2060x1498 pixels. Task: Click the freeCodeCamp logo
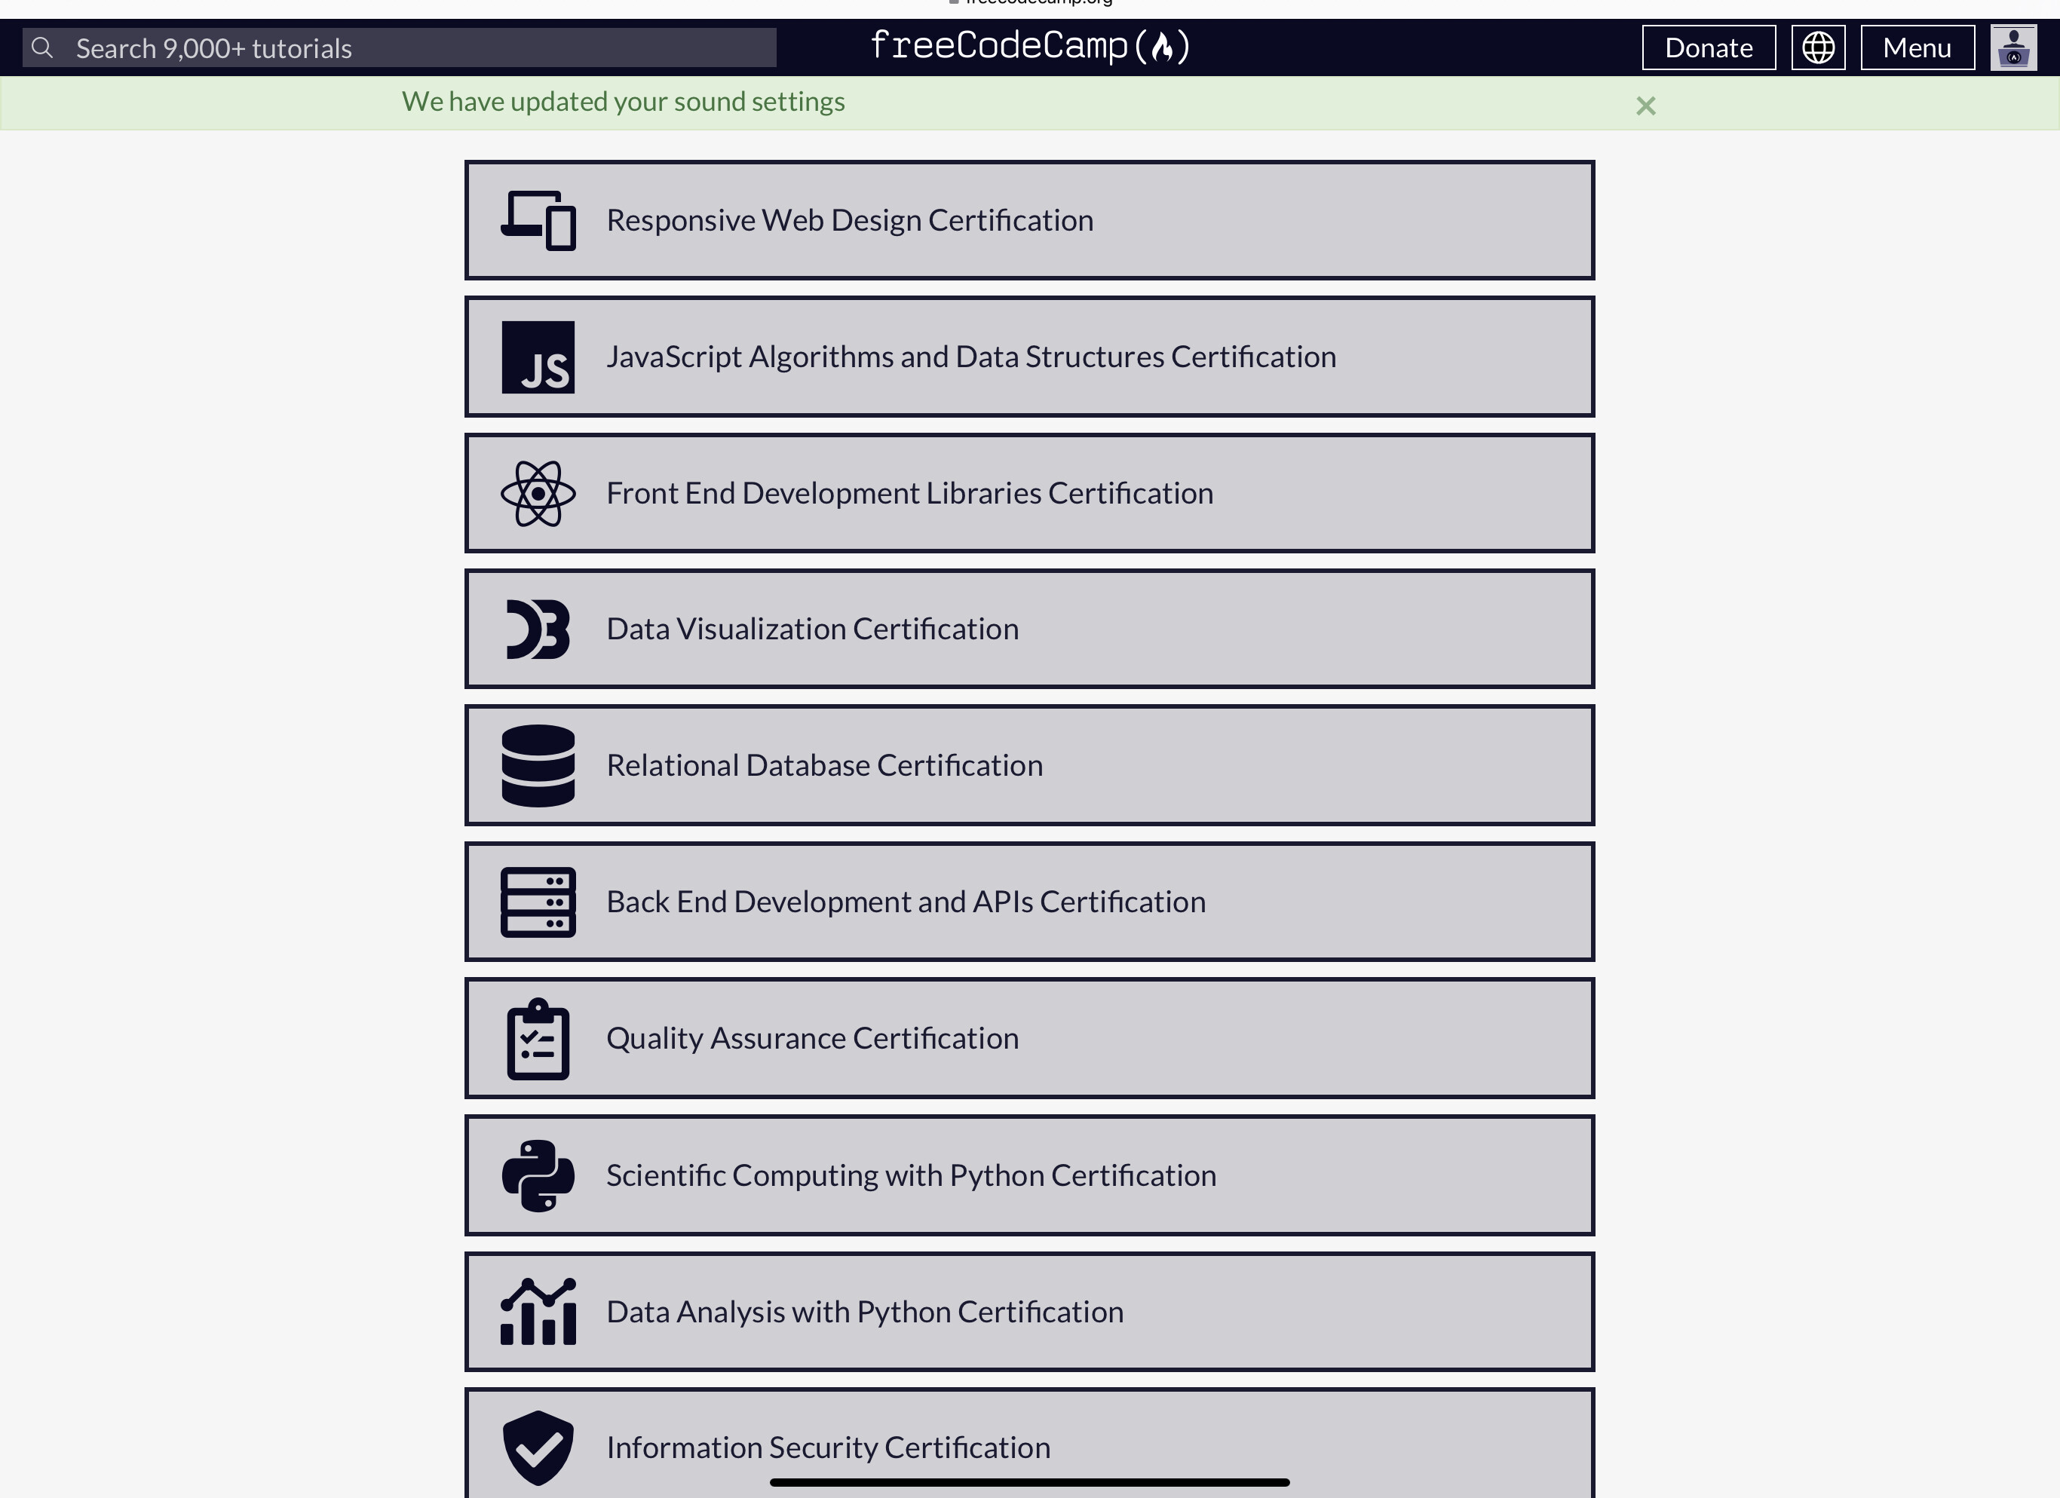click(x=1030, y=44)
